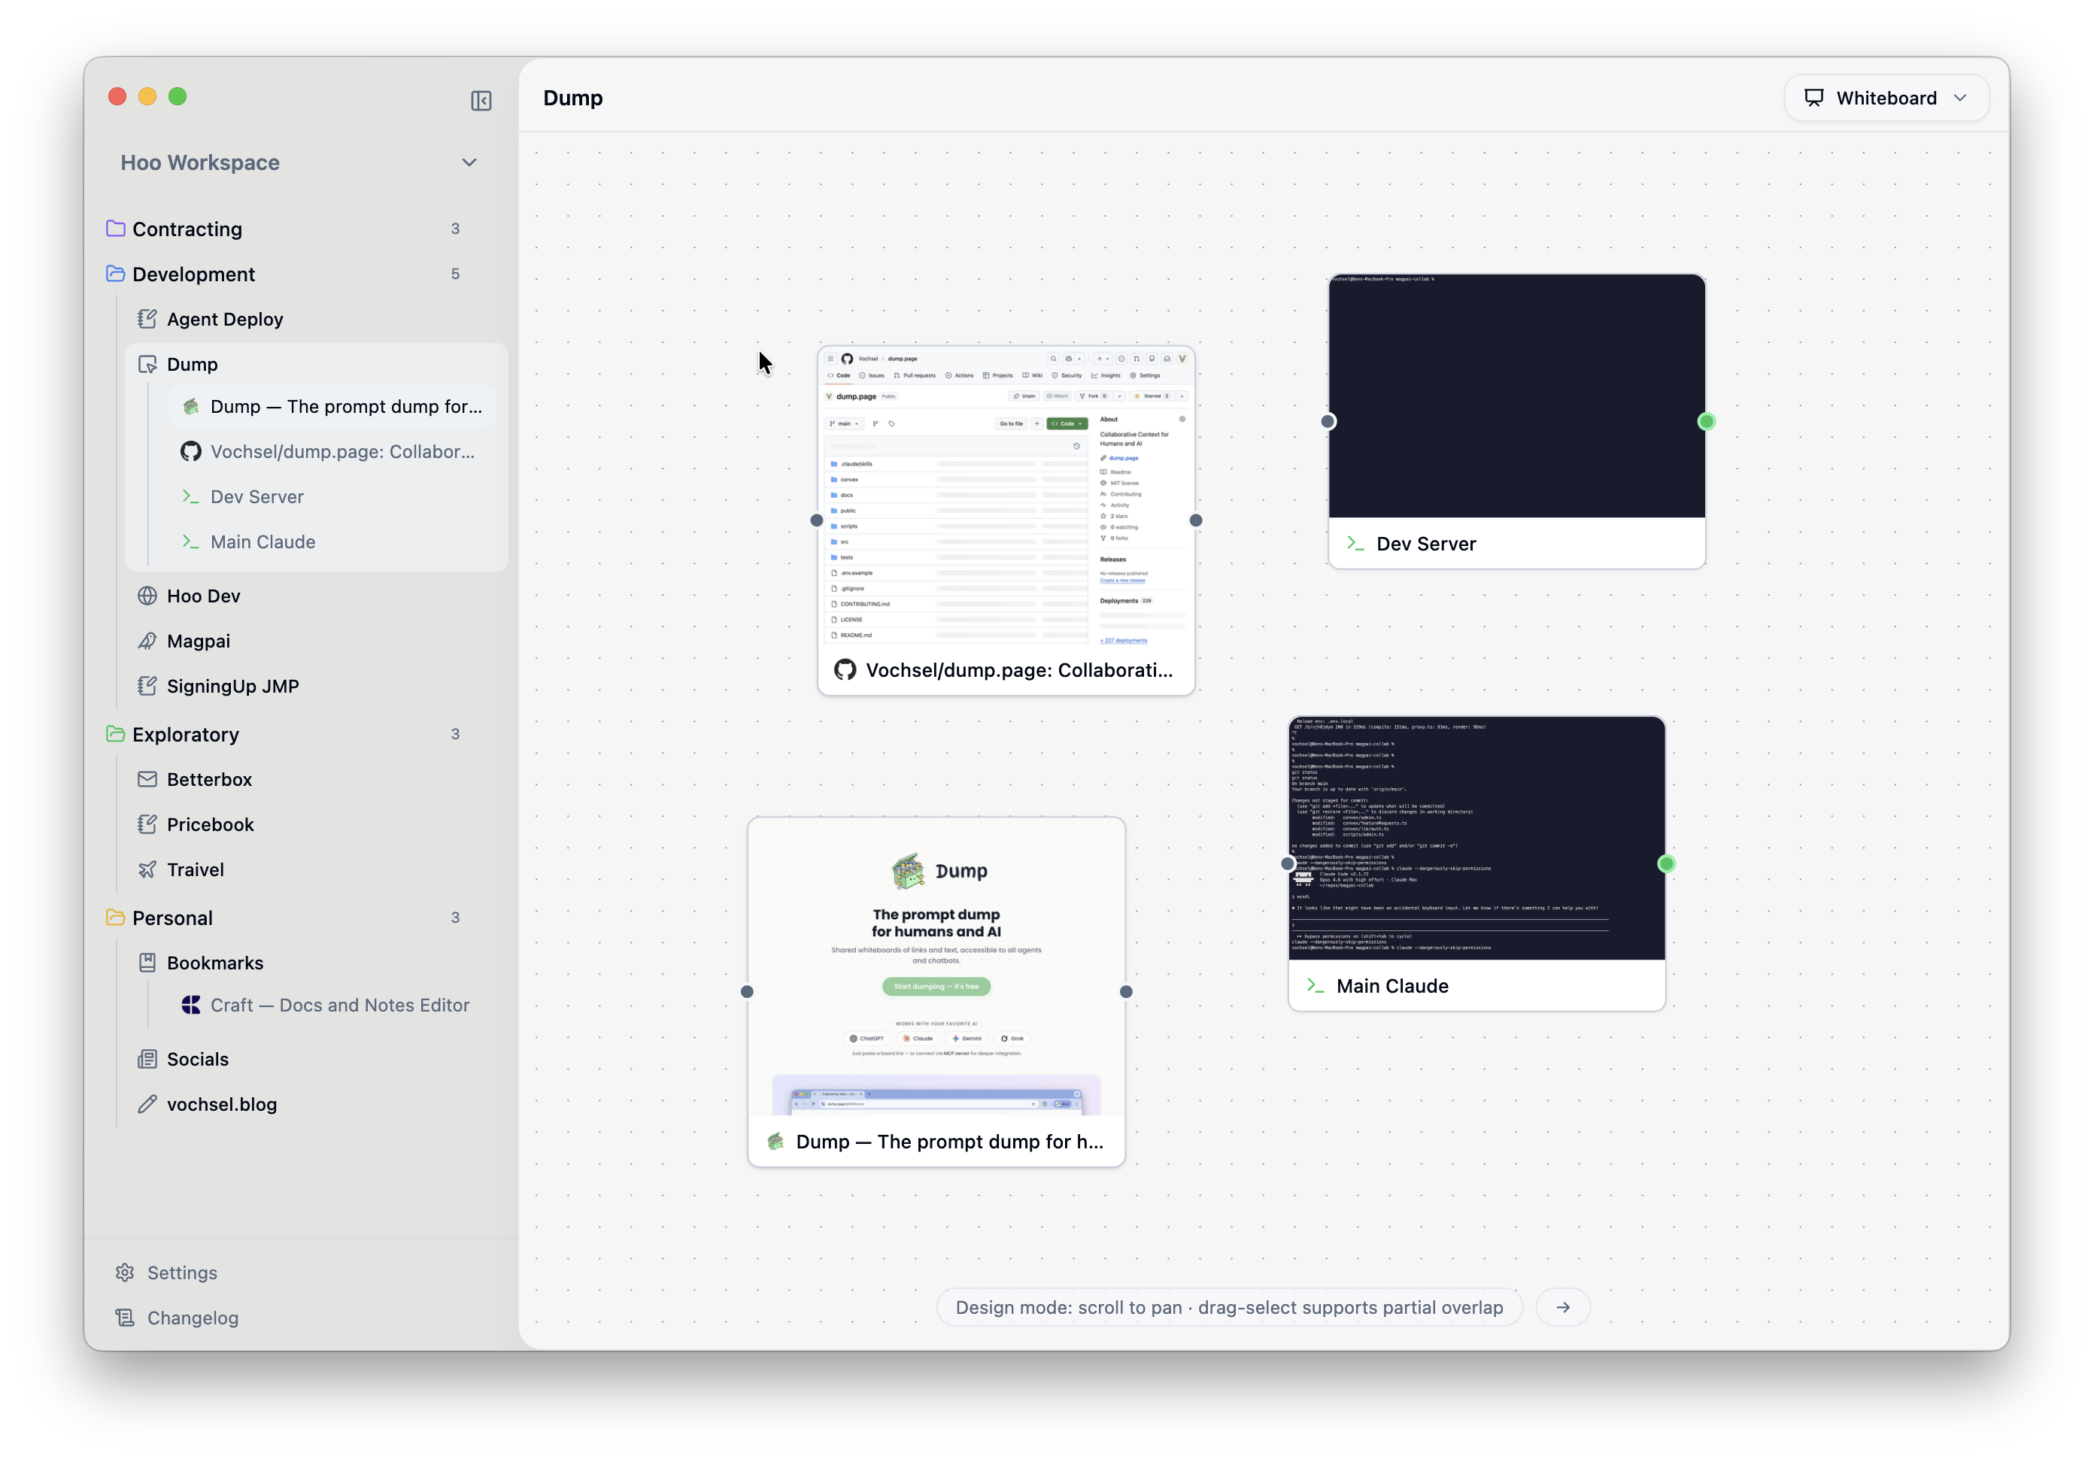The height and width of the screenshot is (1462, 2094).
Task: Open the Dev Server item in the sidebar
Action: [x=332, y=497]
